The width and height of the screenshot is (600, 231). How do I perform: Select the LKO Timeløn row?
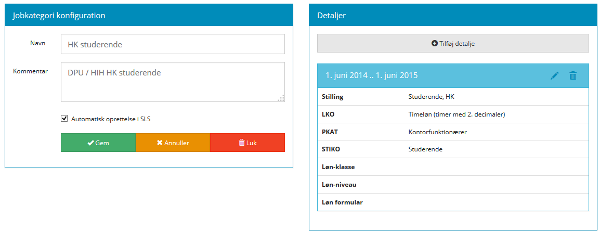452,114
